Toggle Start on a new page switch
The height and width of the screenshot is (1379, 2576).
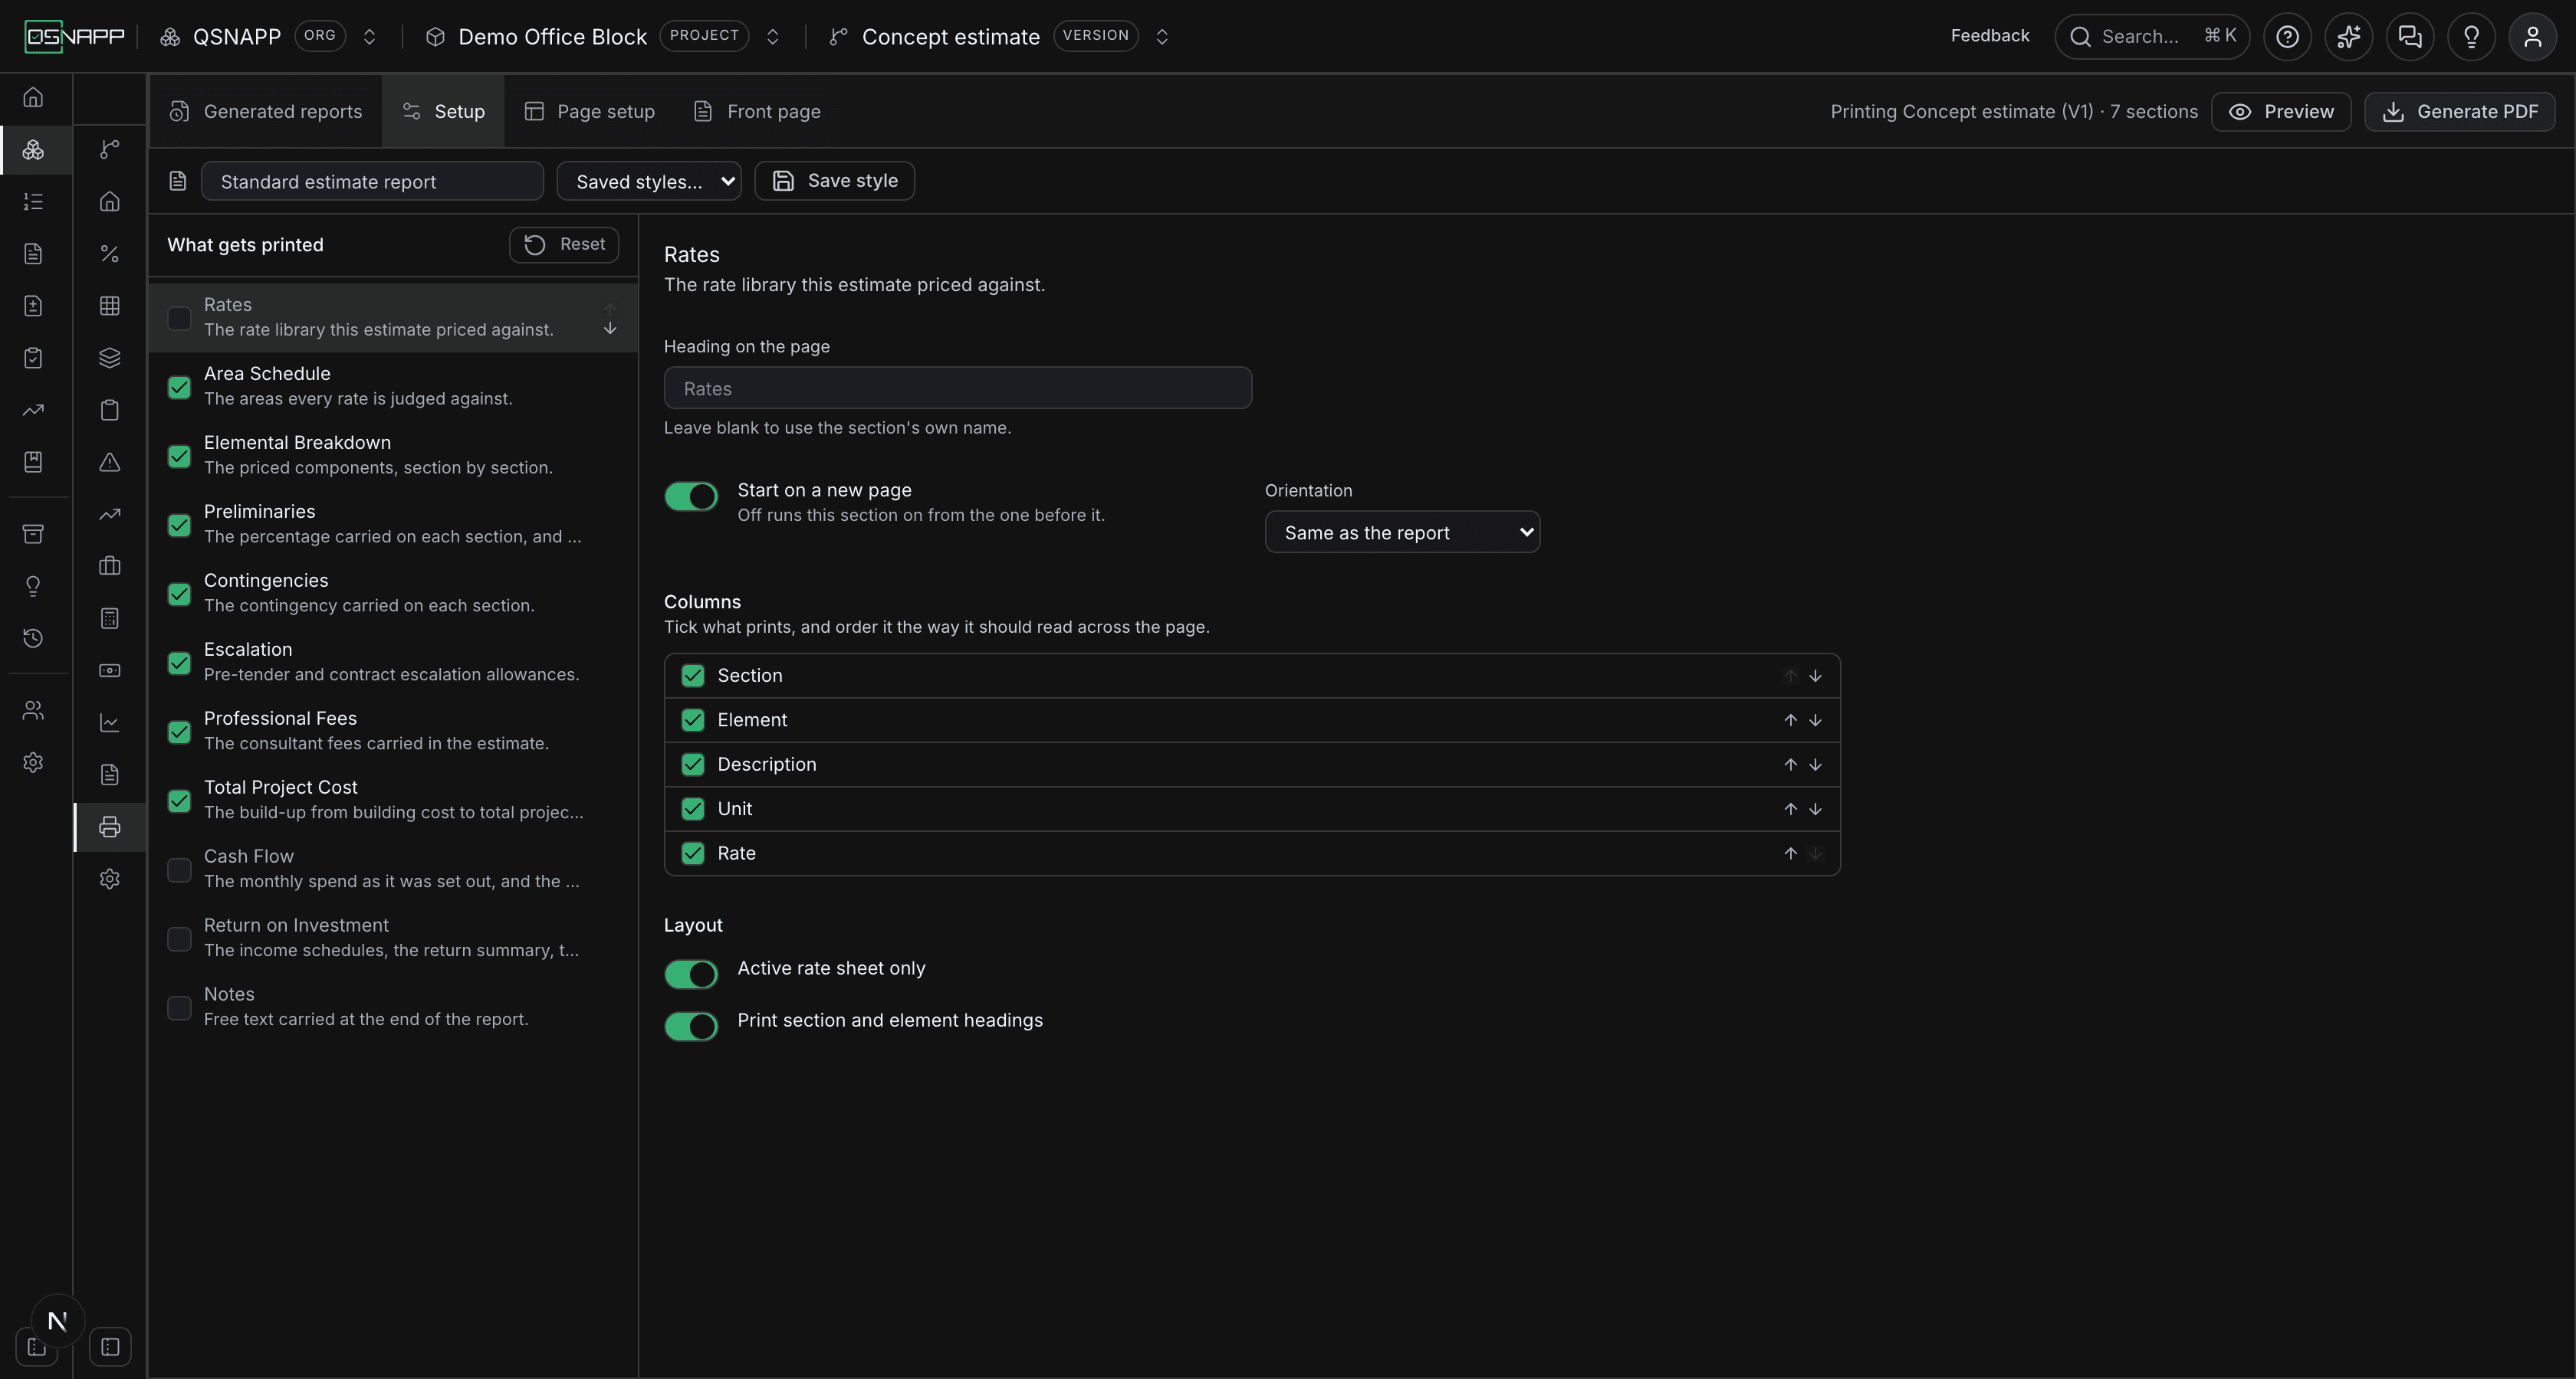click(691, 496)
